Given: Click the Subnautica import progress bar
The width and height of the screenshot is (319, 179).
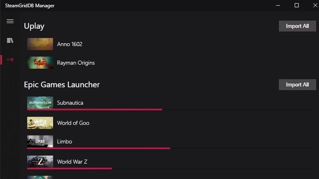Looking at the screenshot, I should pyautogui.click(x=94, y=109).
